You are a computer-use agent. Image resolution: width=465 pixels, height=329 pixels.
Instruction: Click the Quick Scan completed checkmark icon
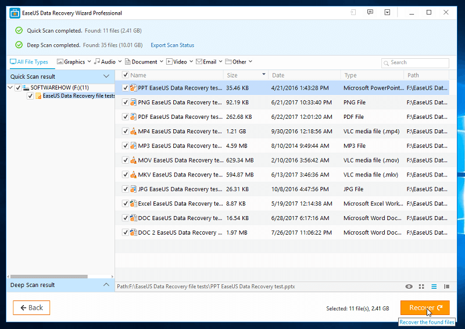point(19,30)
